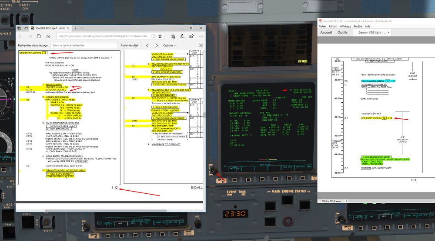Select the Deorbit FDF Split Acrobat document tab
The height and width of the screenshot is (241, 435).
click(x=372, y=33)
